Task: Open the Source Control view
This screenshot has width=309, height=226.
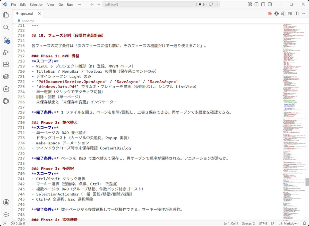Action: tap(6, 40)
